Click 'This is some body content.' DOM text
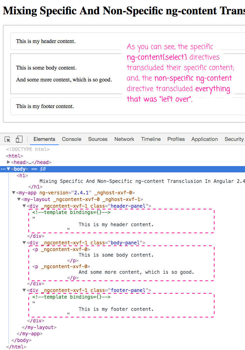The width and height of the screenshot is (245, 350). click(x=116, y=255)
